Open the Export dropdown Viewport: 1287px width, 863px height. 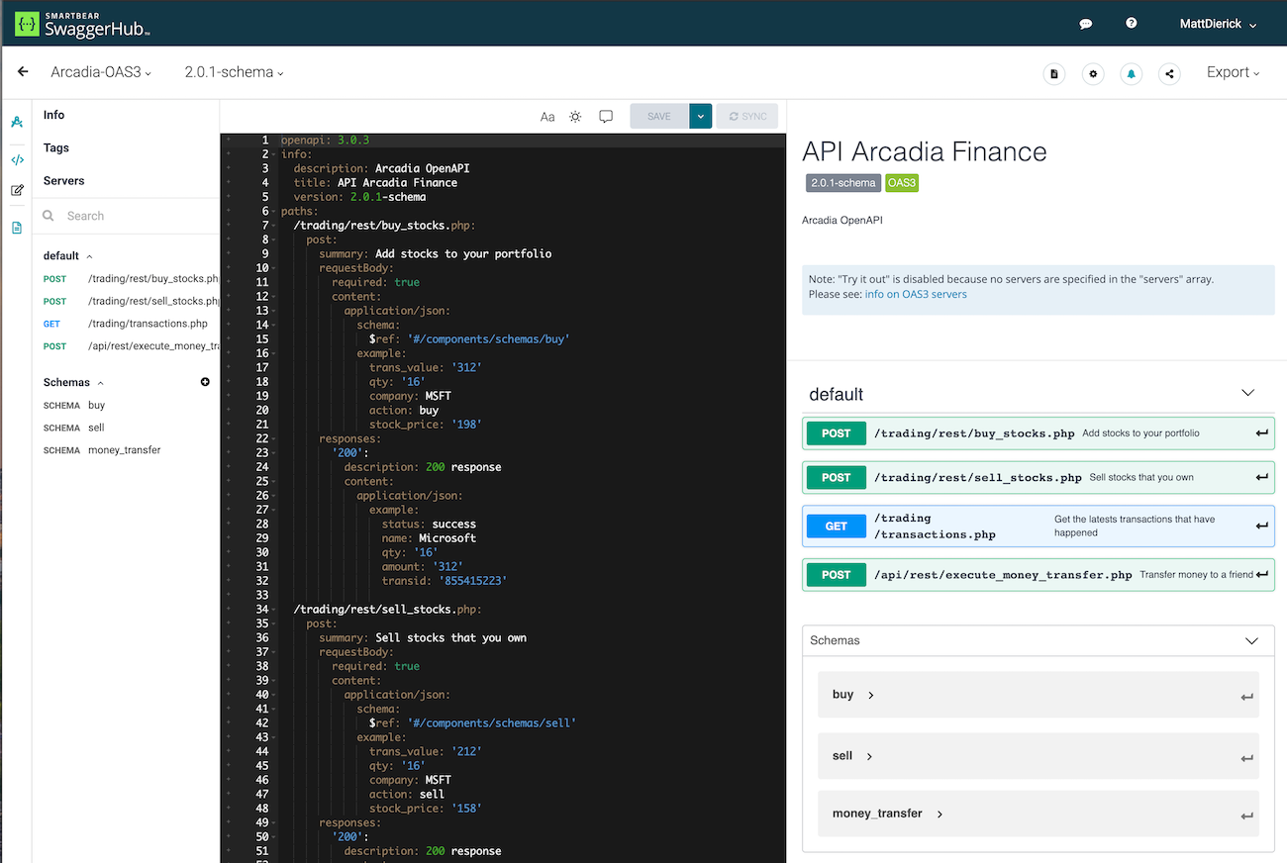coord(1234,72)
